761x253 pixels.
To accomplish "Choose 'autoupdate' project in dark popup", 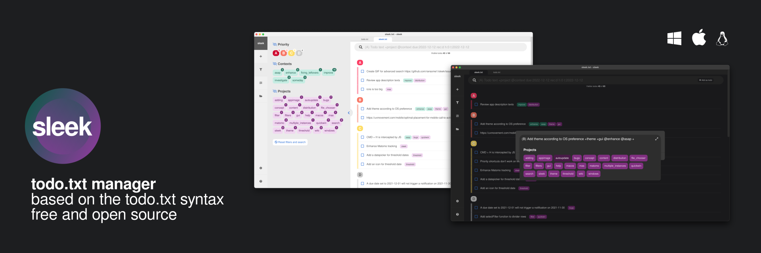I will point(562,158).
